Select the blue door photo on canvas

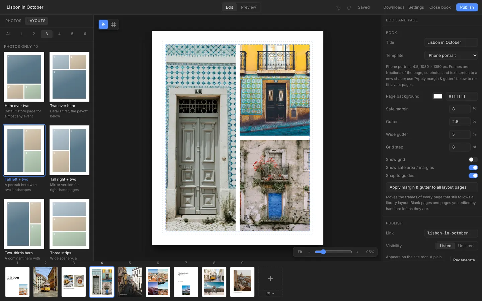click(274, 186)
